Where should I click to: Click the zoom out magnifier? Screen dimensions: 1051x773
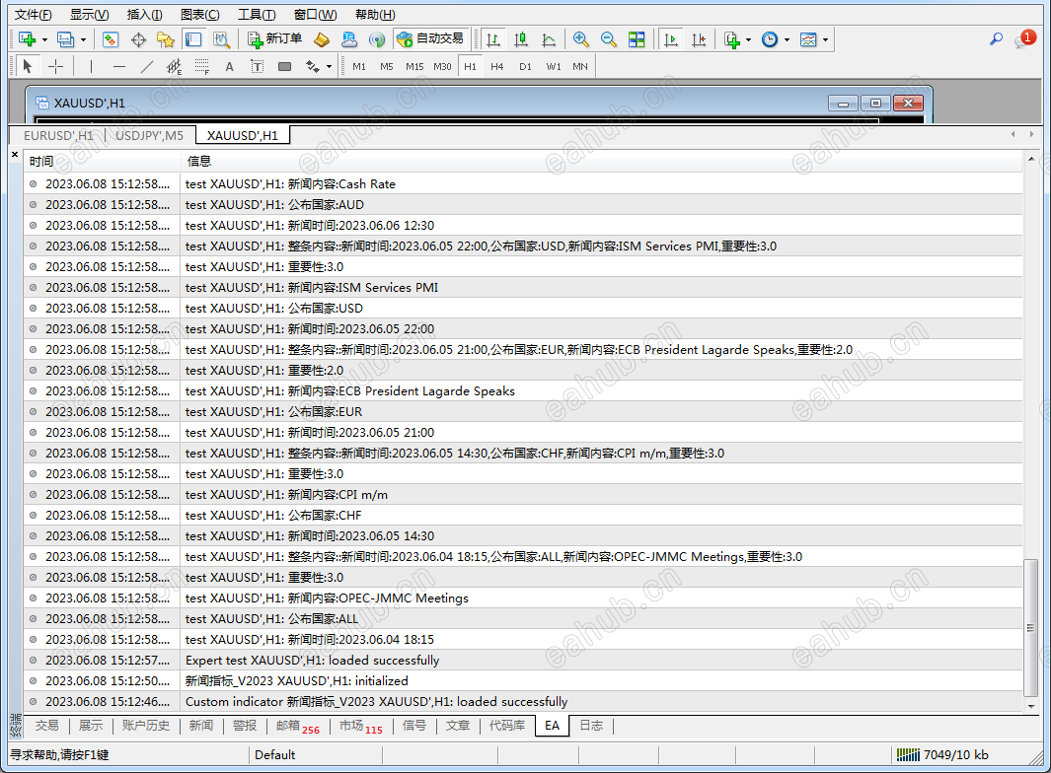pos(609,39)
